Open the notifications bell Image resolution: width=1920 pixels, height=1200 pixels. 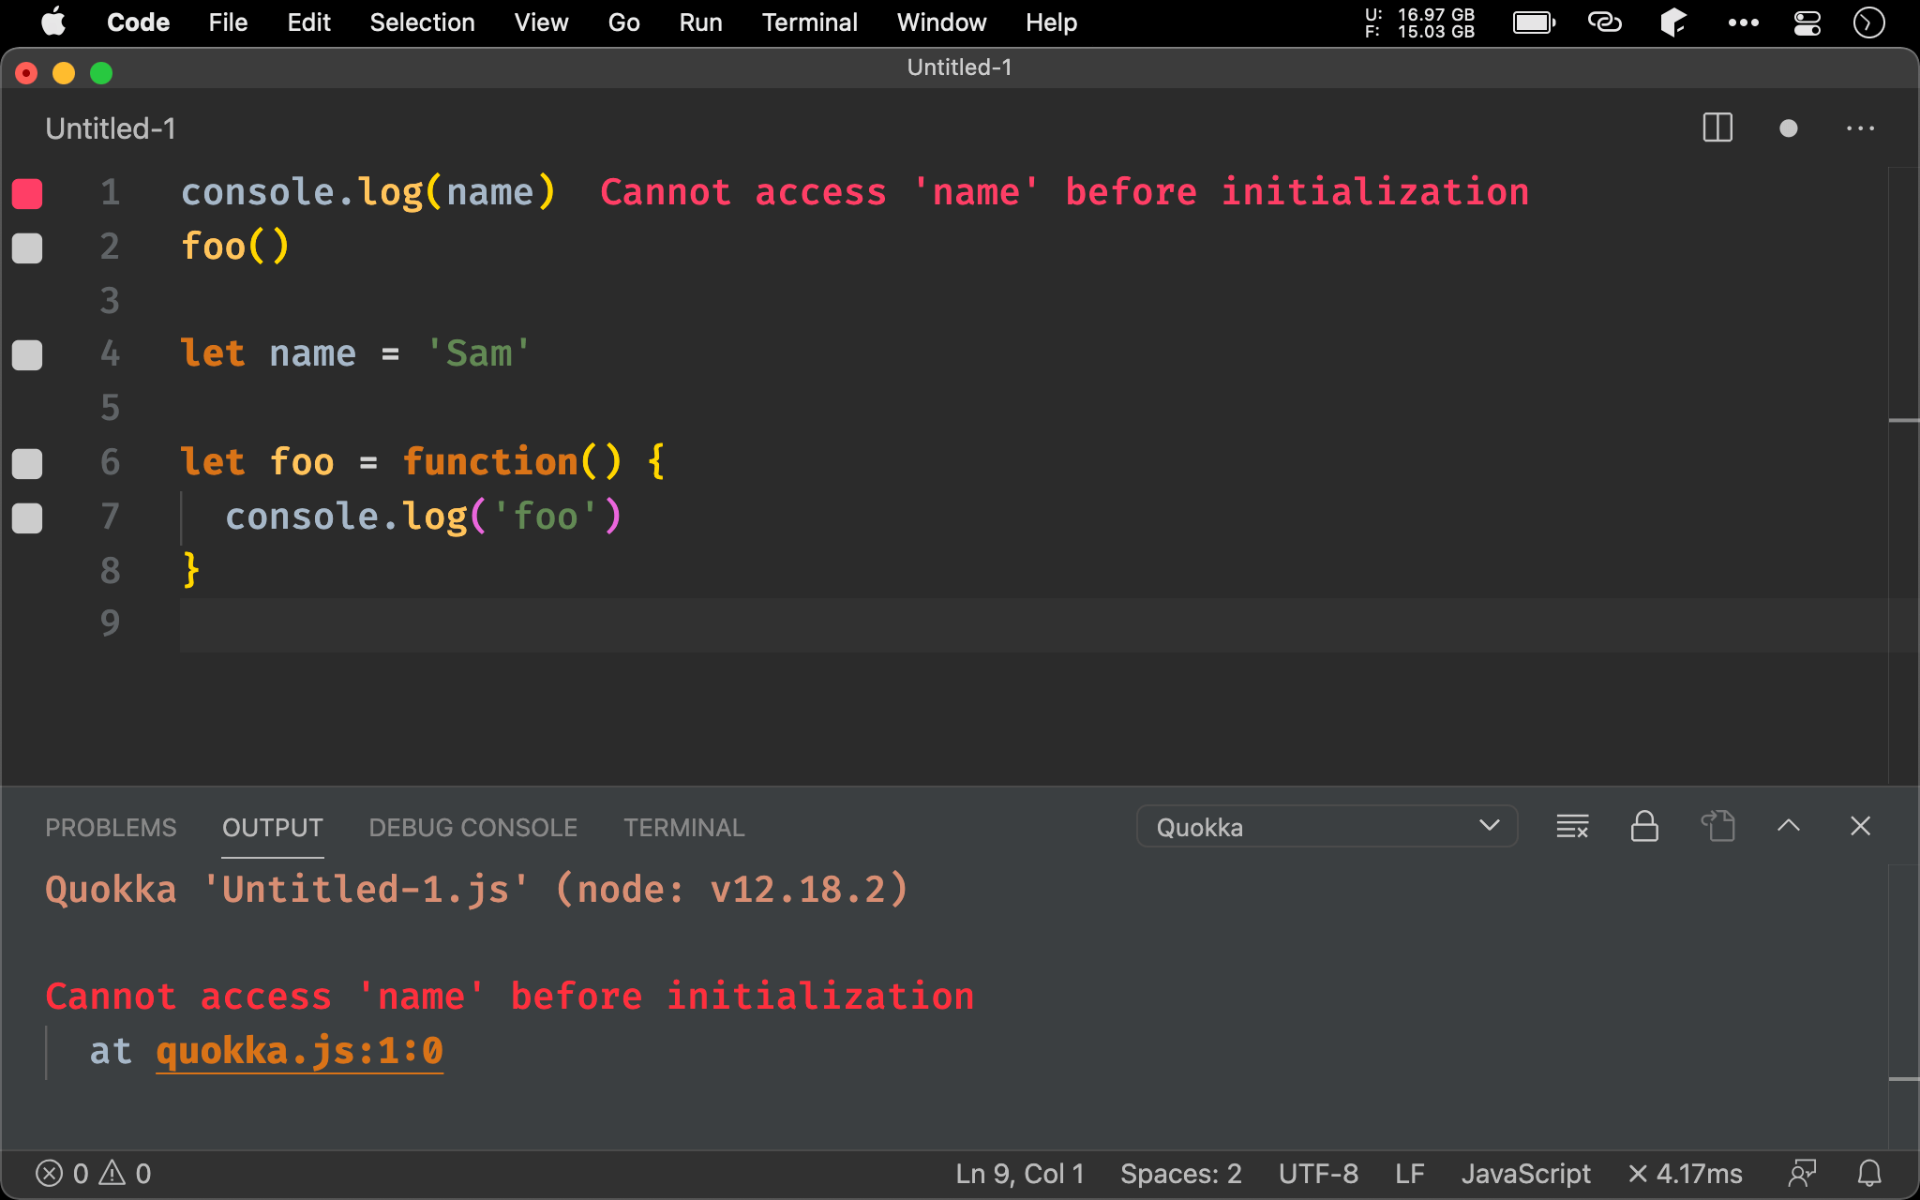coord(1869,1174)
